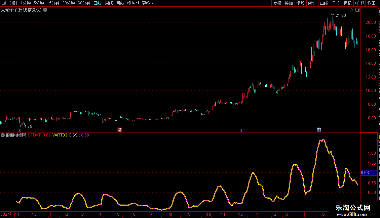Click the 21.30 high price label

click(341, 15)
